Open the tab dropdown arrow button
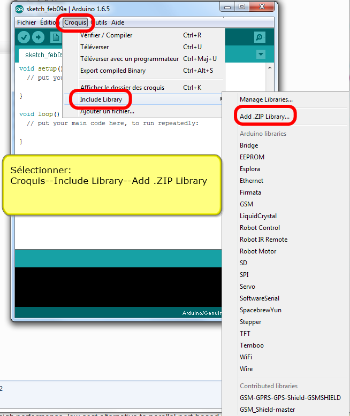The image size is (350, 416). [x=261, y=55]
